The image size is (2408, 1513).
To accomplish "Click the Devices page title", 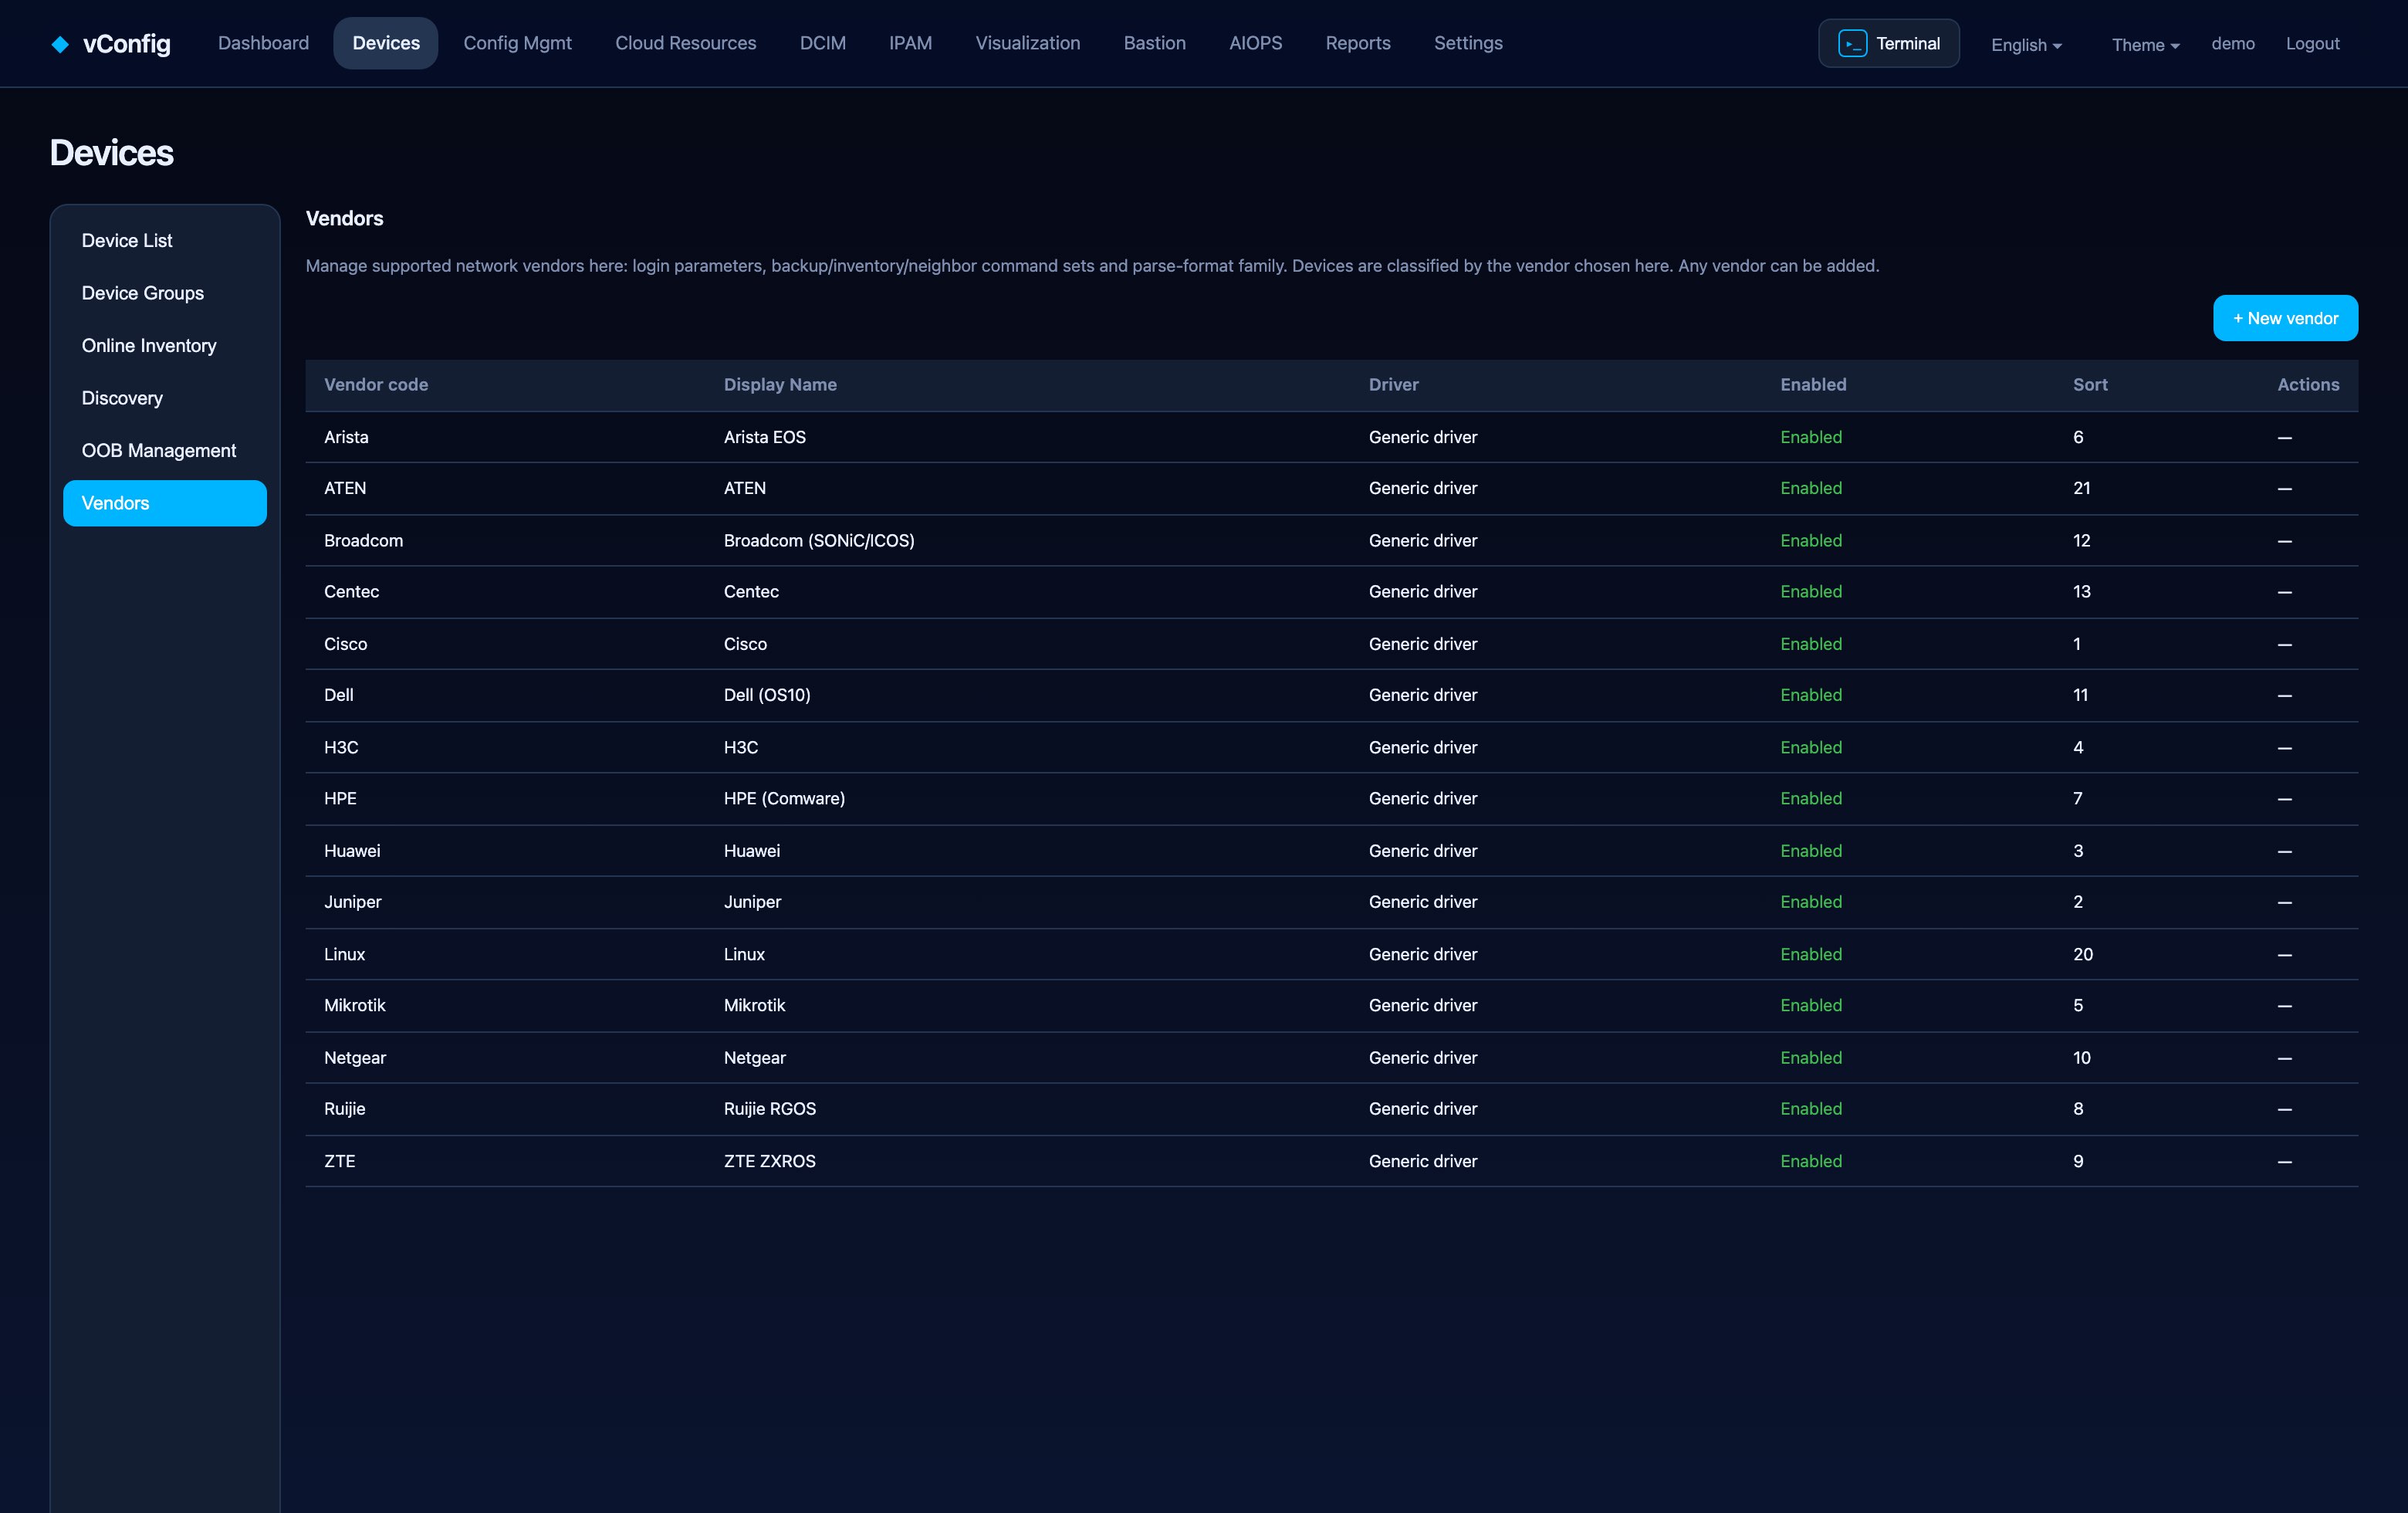I will (x=112, y=153).
